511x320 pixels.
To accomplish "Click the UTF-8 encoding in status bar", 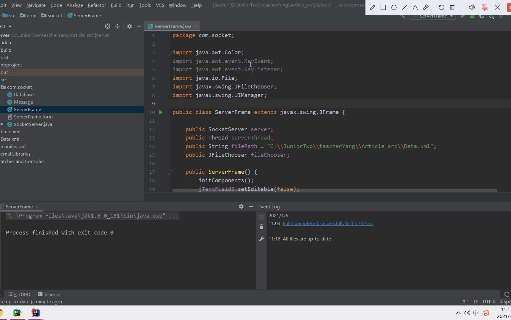I will click(489, 302).
